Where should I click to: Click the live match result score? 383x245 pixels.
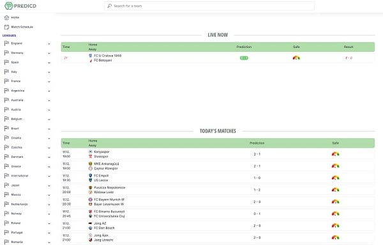tap(349, 58)
